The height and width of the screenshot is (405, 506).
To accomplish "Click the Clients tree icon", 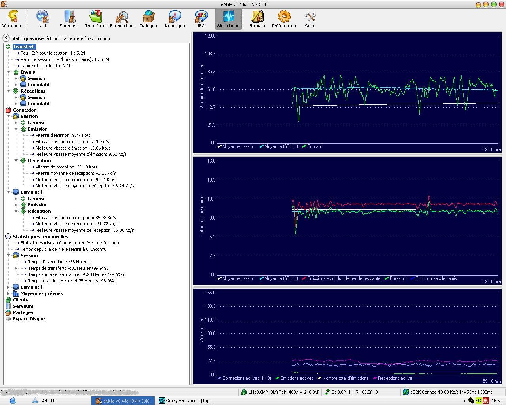I will pyautogui.click(x=8, y=300).
